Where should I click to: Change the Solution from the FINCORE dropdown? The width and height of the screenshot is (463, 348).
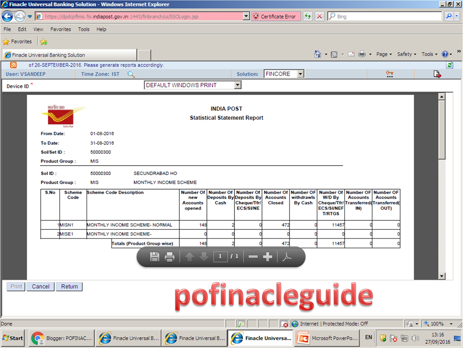click(x=300, y=74)
